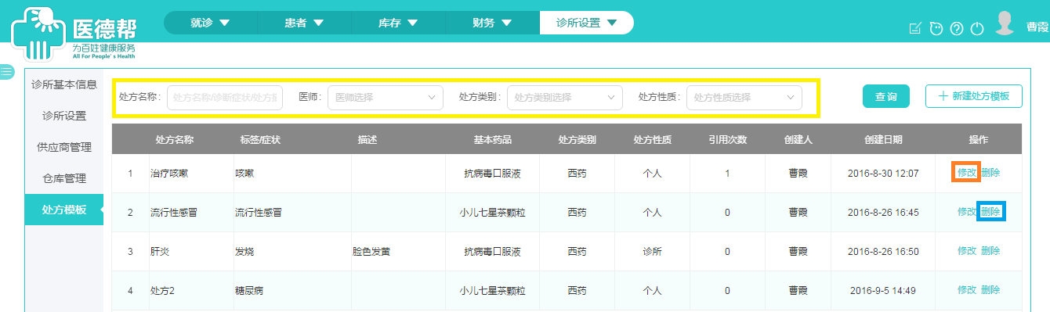Click the date 2016-8-30 12:07
This screenshot has height=312, width=1050.
point(883,173)
